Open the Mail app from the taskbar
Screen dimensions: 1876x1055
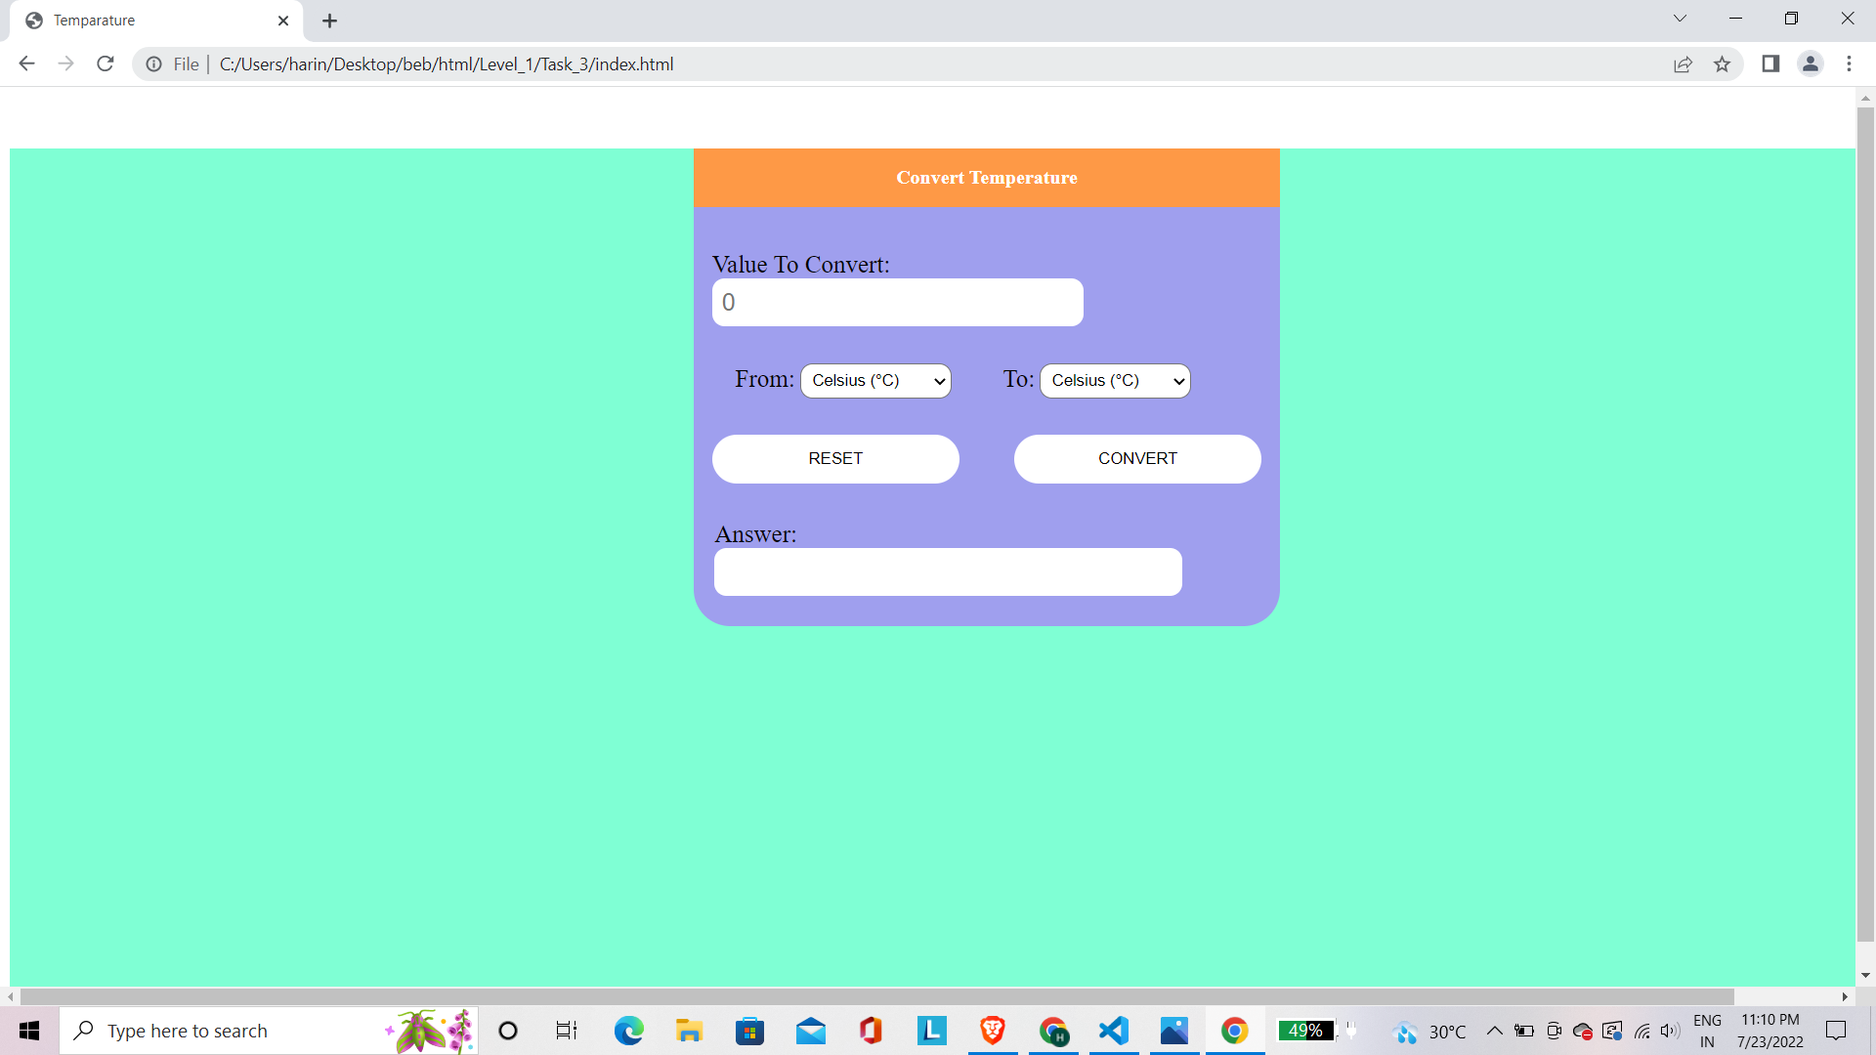(x=811, y=1031)
